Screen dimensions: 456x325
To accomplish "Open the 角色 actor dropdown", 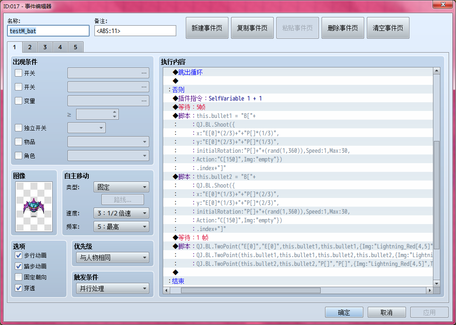I will (x=108, y=156).
